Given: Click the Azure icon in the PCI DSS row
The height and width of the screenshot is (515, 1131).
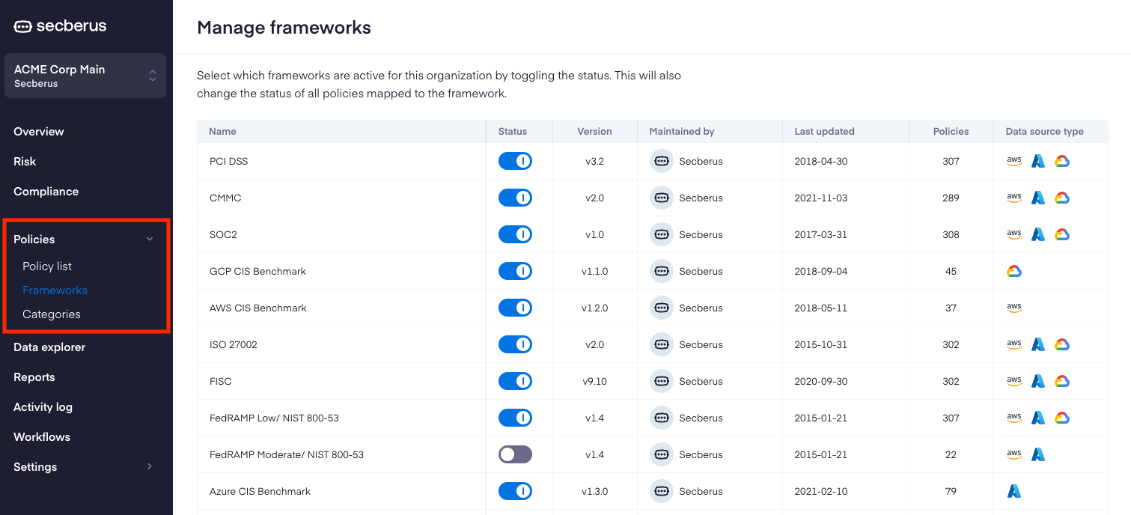Looking at the screenshot, I should point(1038,161).
